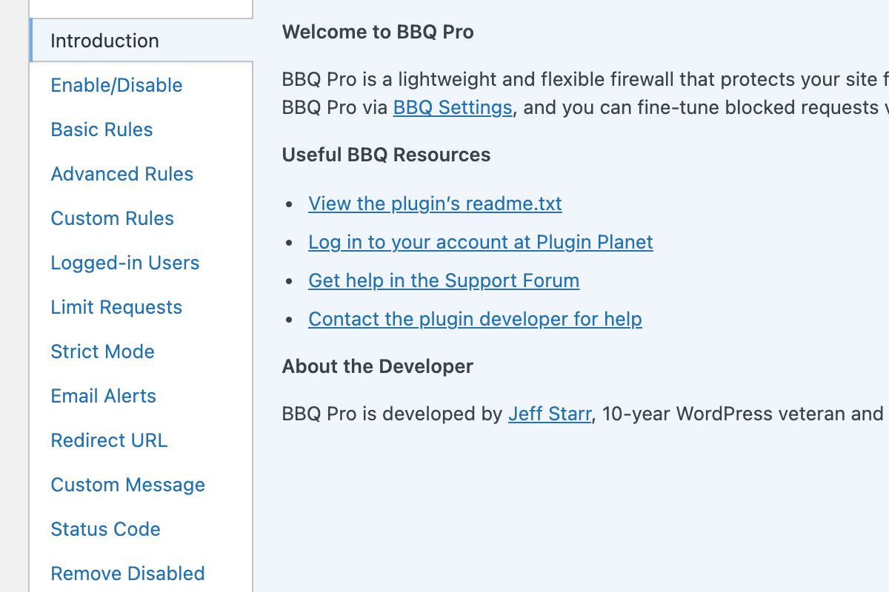View the Custom Rules panel
The height and width of the screenshot is (592, 889).
(112, 218)
